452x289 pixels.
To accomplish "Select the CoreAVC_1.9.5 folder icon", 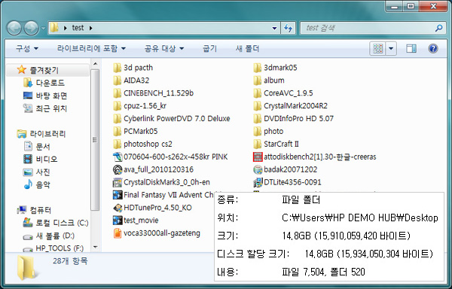I will point(258,93).
